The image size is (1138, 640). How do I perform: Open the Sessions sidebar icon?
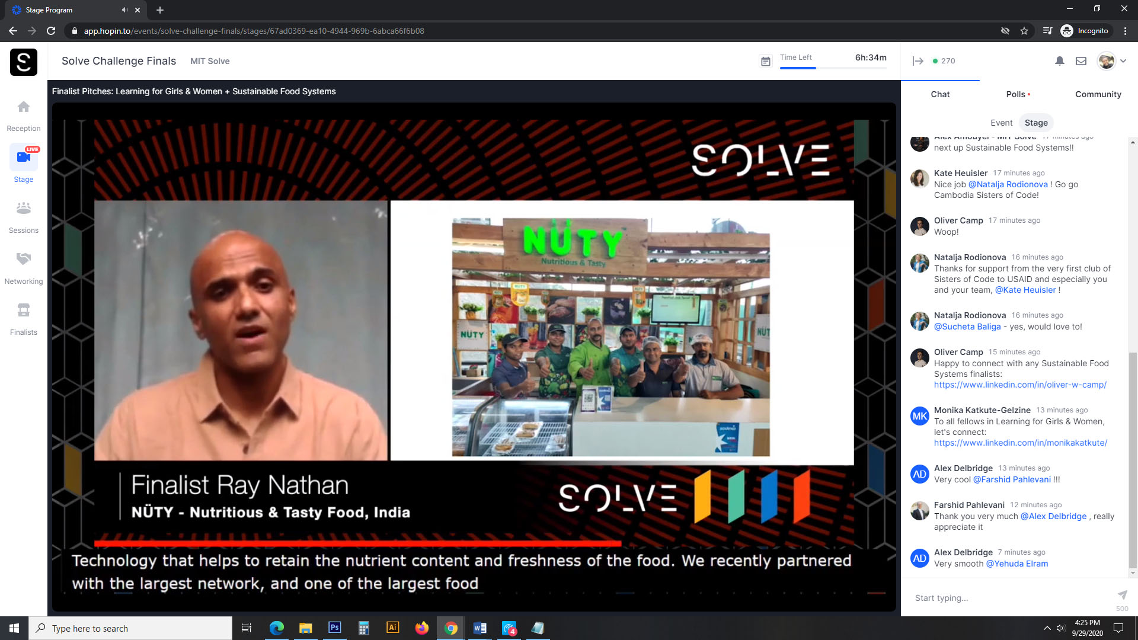pyautogui.click(x=24, y=209)
